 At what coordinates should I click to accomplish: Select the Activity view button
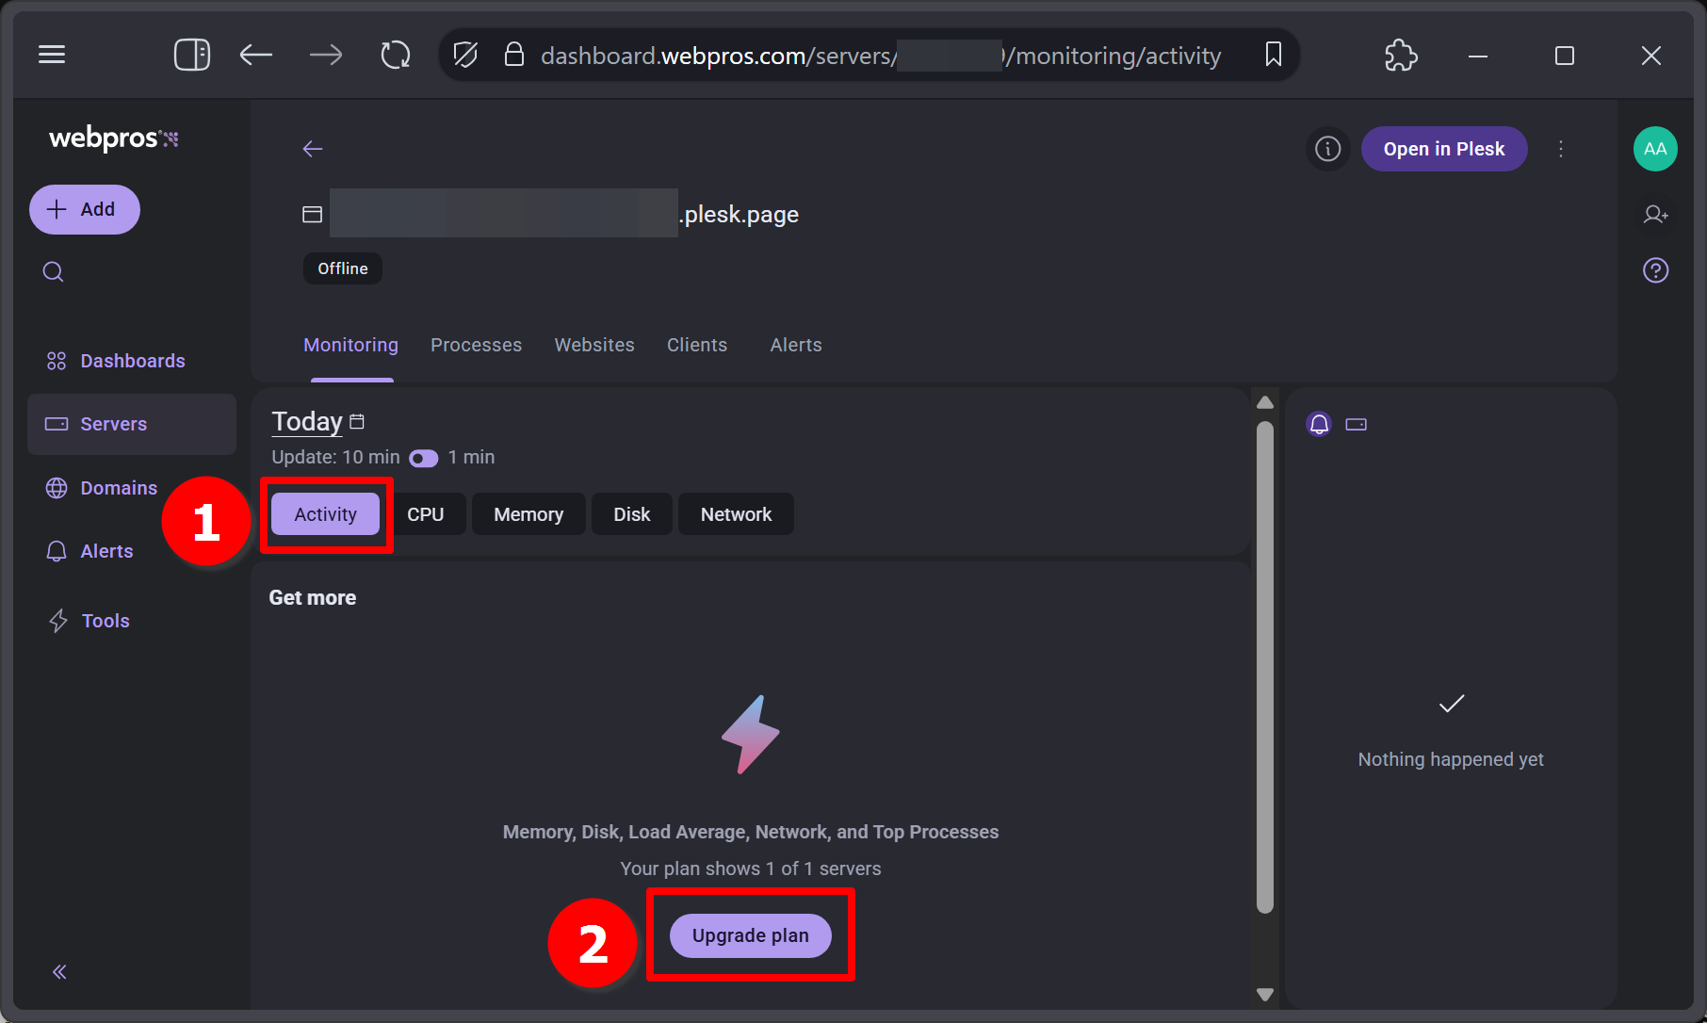pyautogui.click(x=325, y=514)
